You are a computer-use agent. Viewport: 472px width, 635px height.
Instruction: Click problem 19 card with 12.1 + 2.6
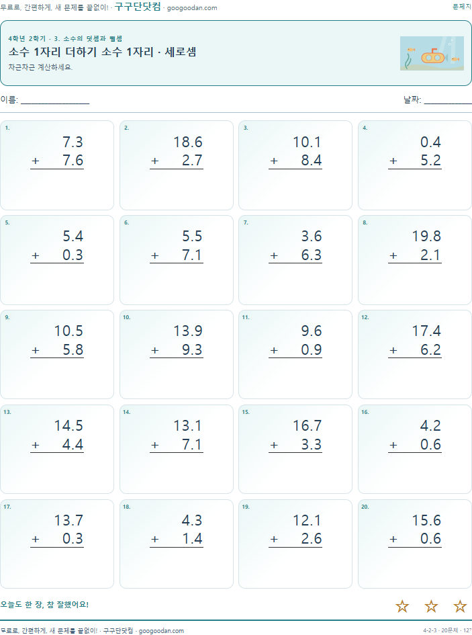pyautogui.click(x=295, y=544)
